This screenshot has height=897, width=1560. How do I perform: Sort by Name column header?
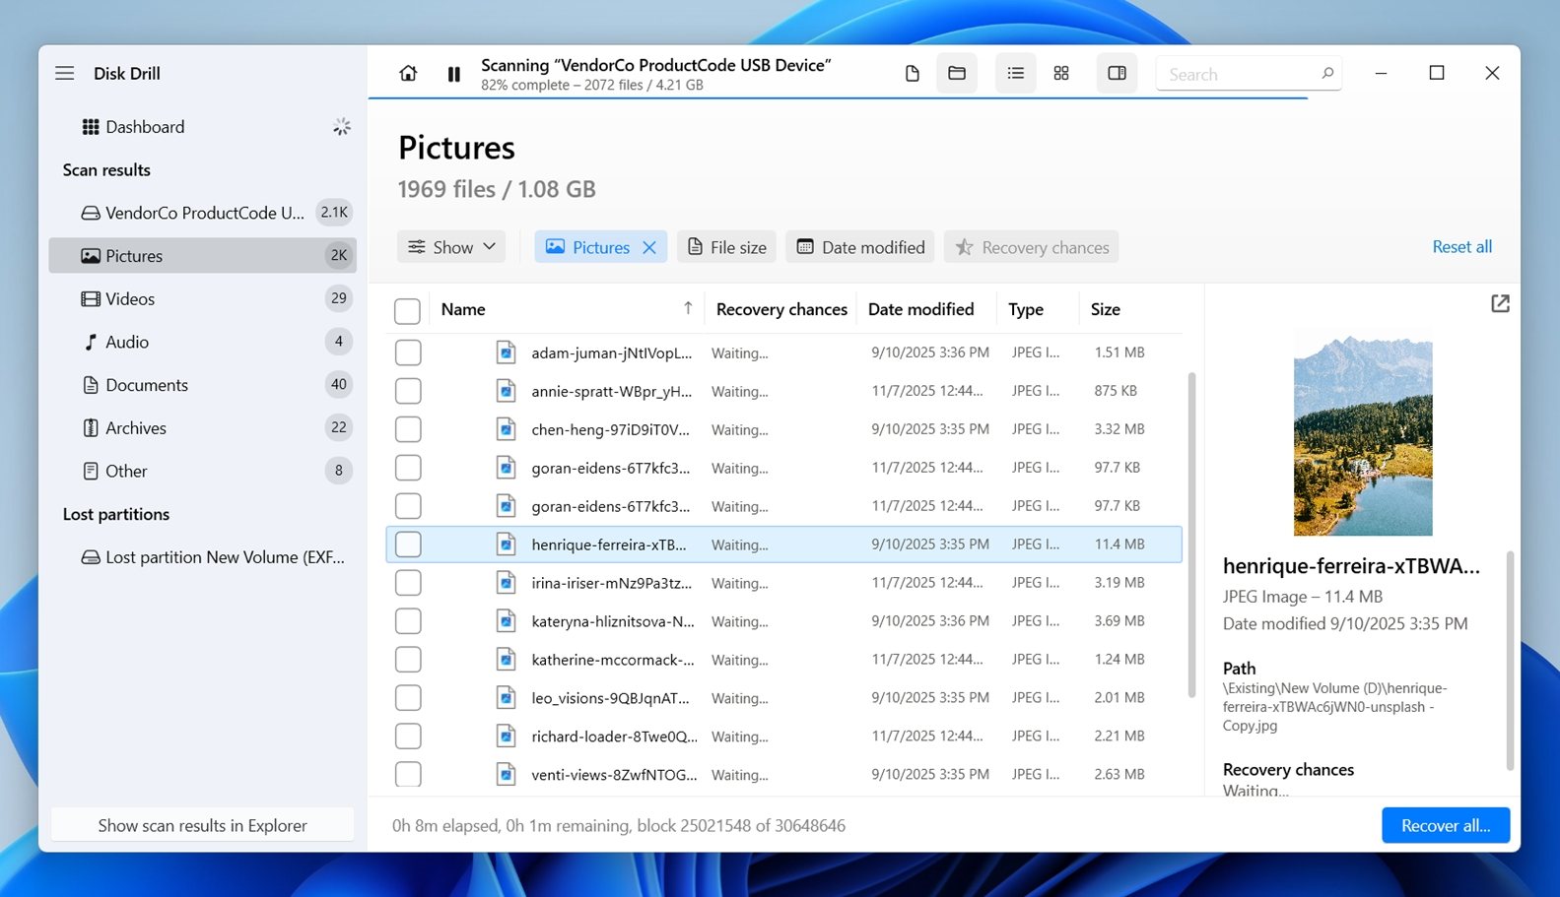[463, 309]
